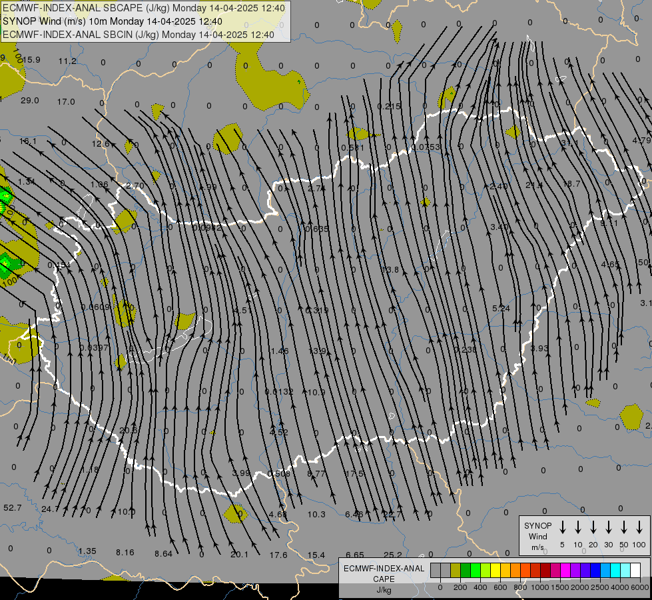This screenshot has height=600, width=652.
Task: Click the map value 15.9
Action: (x=31, y=60)
